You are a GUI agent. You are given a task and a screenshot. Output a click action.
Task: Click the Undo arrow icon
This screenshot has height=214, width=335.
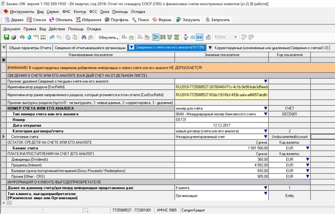(x=52, y=37)
